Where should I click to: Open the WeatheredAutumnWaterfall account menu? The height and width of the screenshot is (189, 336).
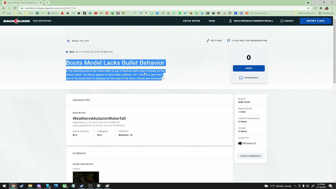pos(251,21)
